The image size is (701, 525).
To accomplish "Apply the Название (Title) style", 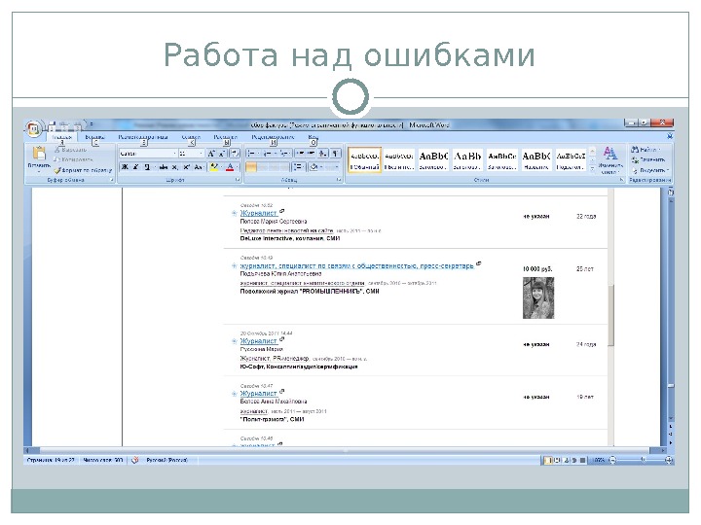I will pos(536,160).
